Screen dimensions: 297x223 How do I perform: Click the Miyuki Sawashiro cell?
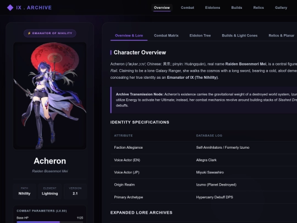click(210, 172)
